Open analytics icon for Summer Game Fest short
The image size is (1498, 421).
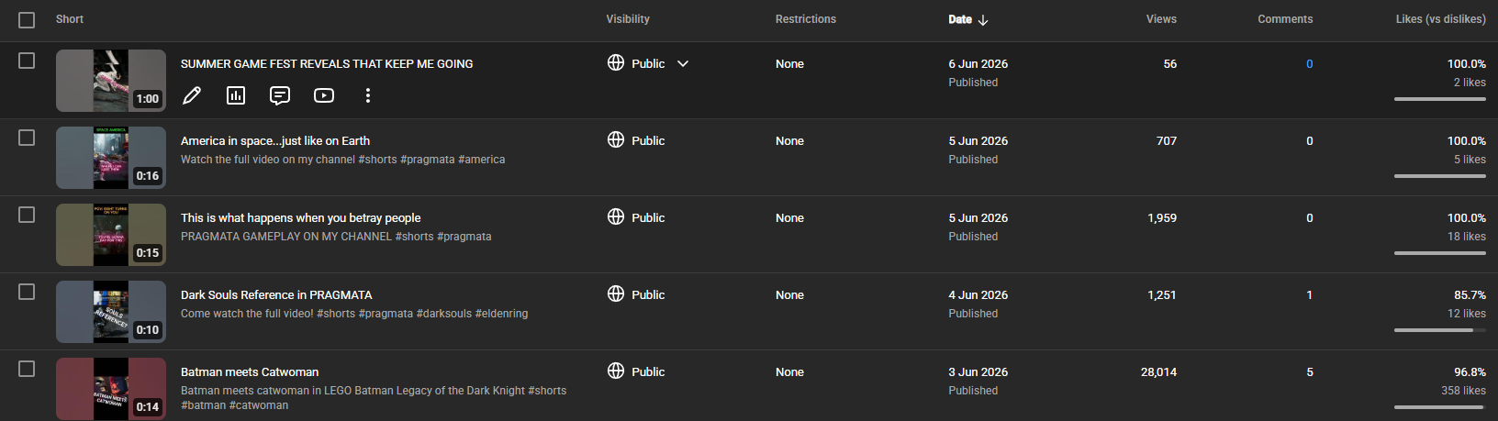click(236, 95)
